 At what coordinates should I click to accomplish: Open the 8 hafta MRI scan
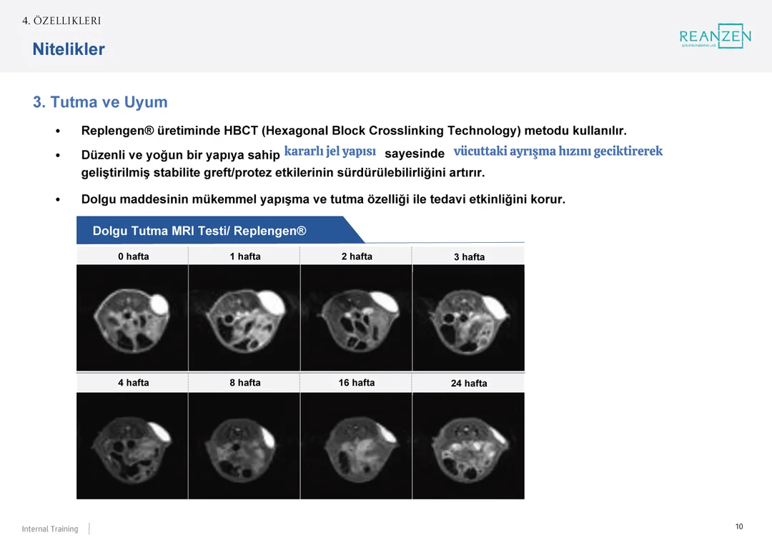(x=244, y=445)
